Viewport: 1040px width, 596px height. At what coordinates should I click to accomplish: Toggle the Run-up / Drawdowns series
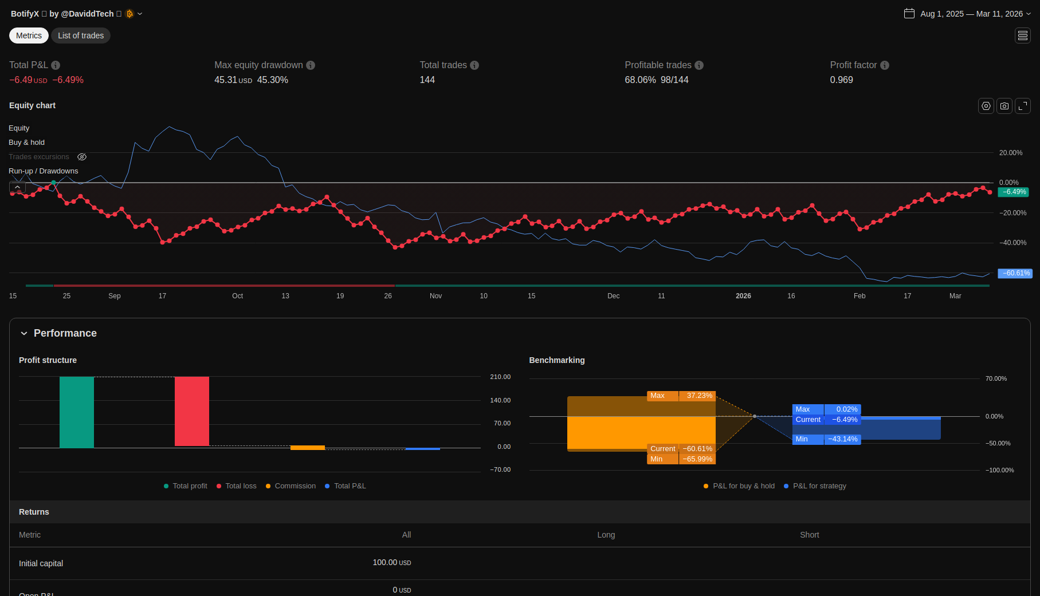click(x=43, y=171)
